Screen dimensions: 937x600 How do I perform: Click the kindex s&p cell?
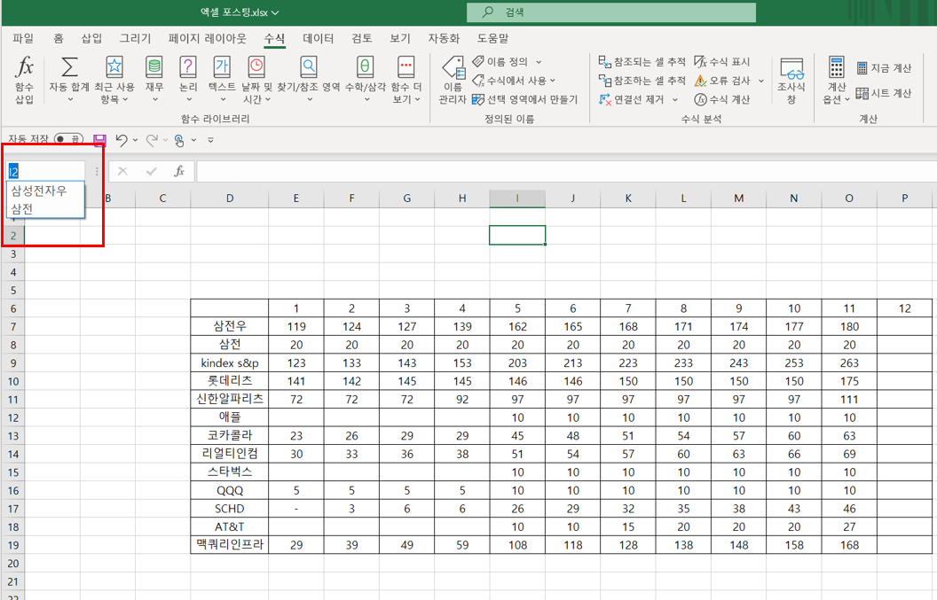point(230,363)
